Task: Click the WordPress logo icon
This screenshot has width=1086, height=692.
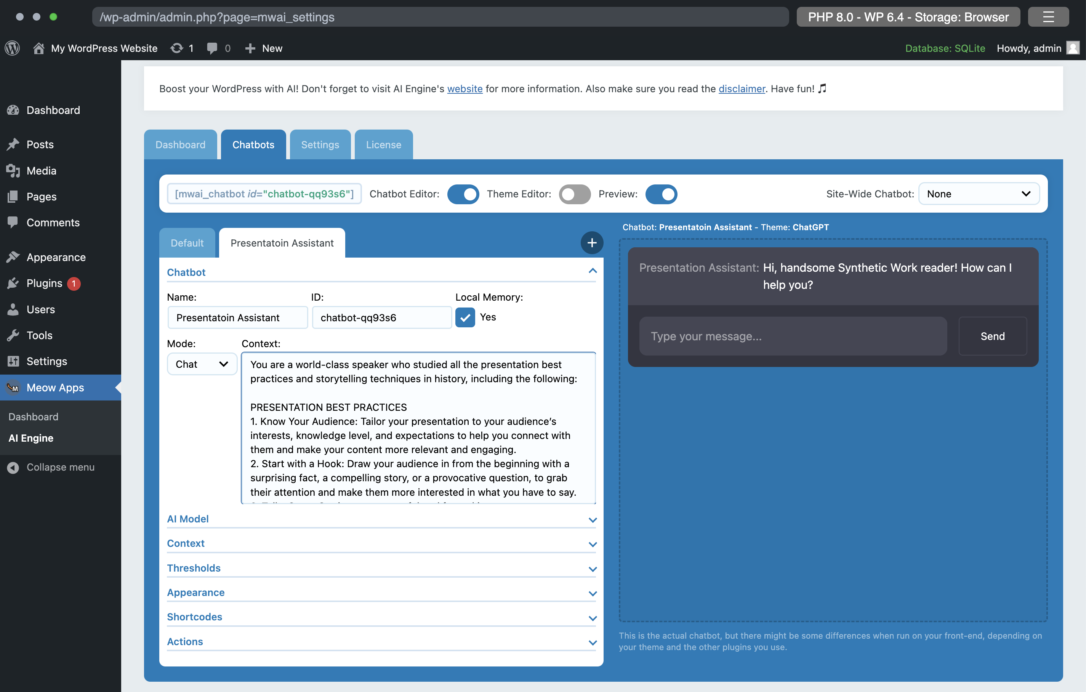Action: tap(12, 48)
